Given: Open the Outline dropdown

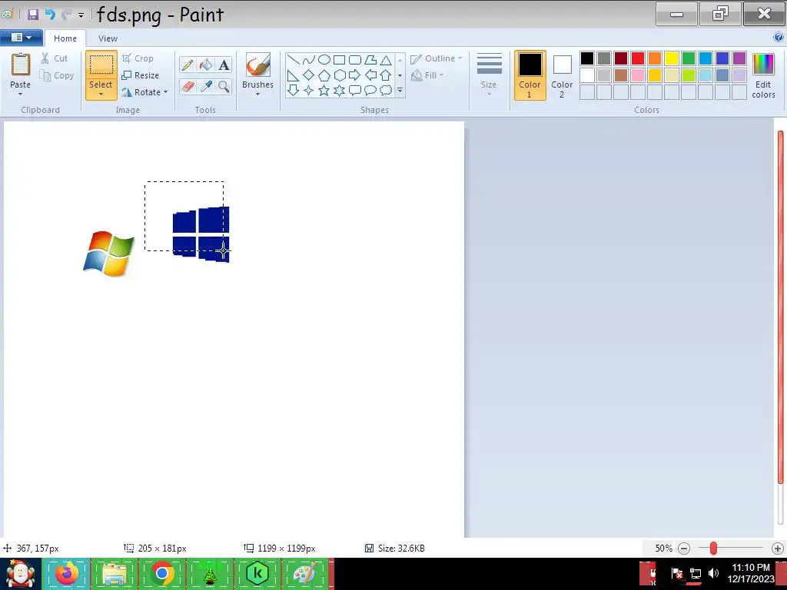Looking at the screenshot, I should click(436, 58).
